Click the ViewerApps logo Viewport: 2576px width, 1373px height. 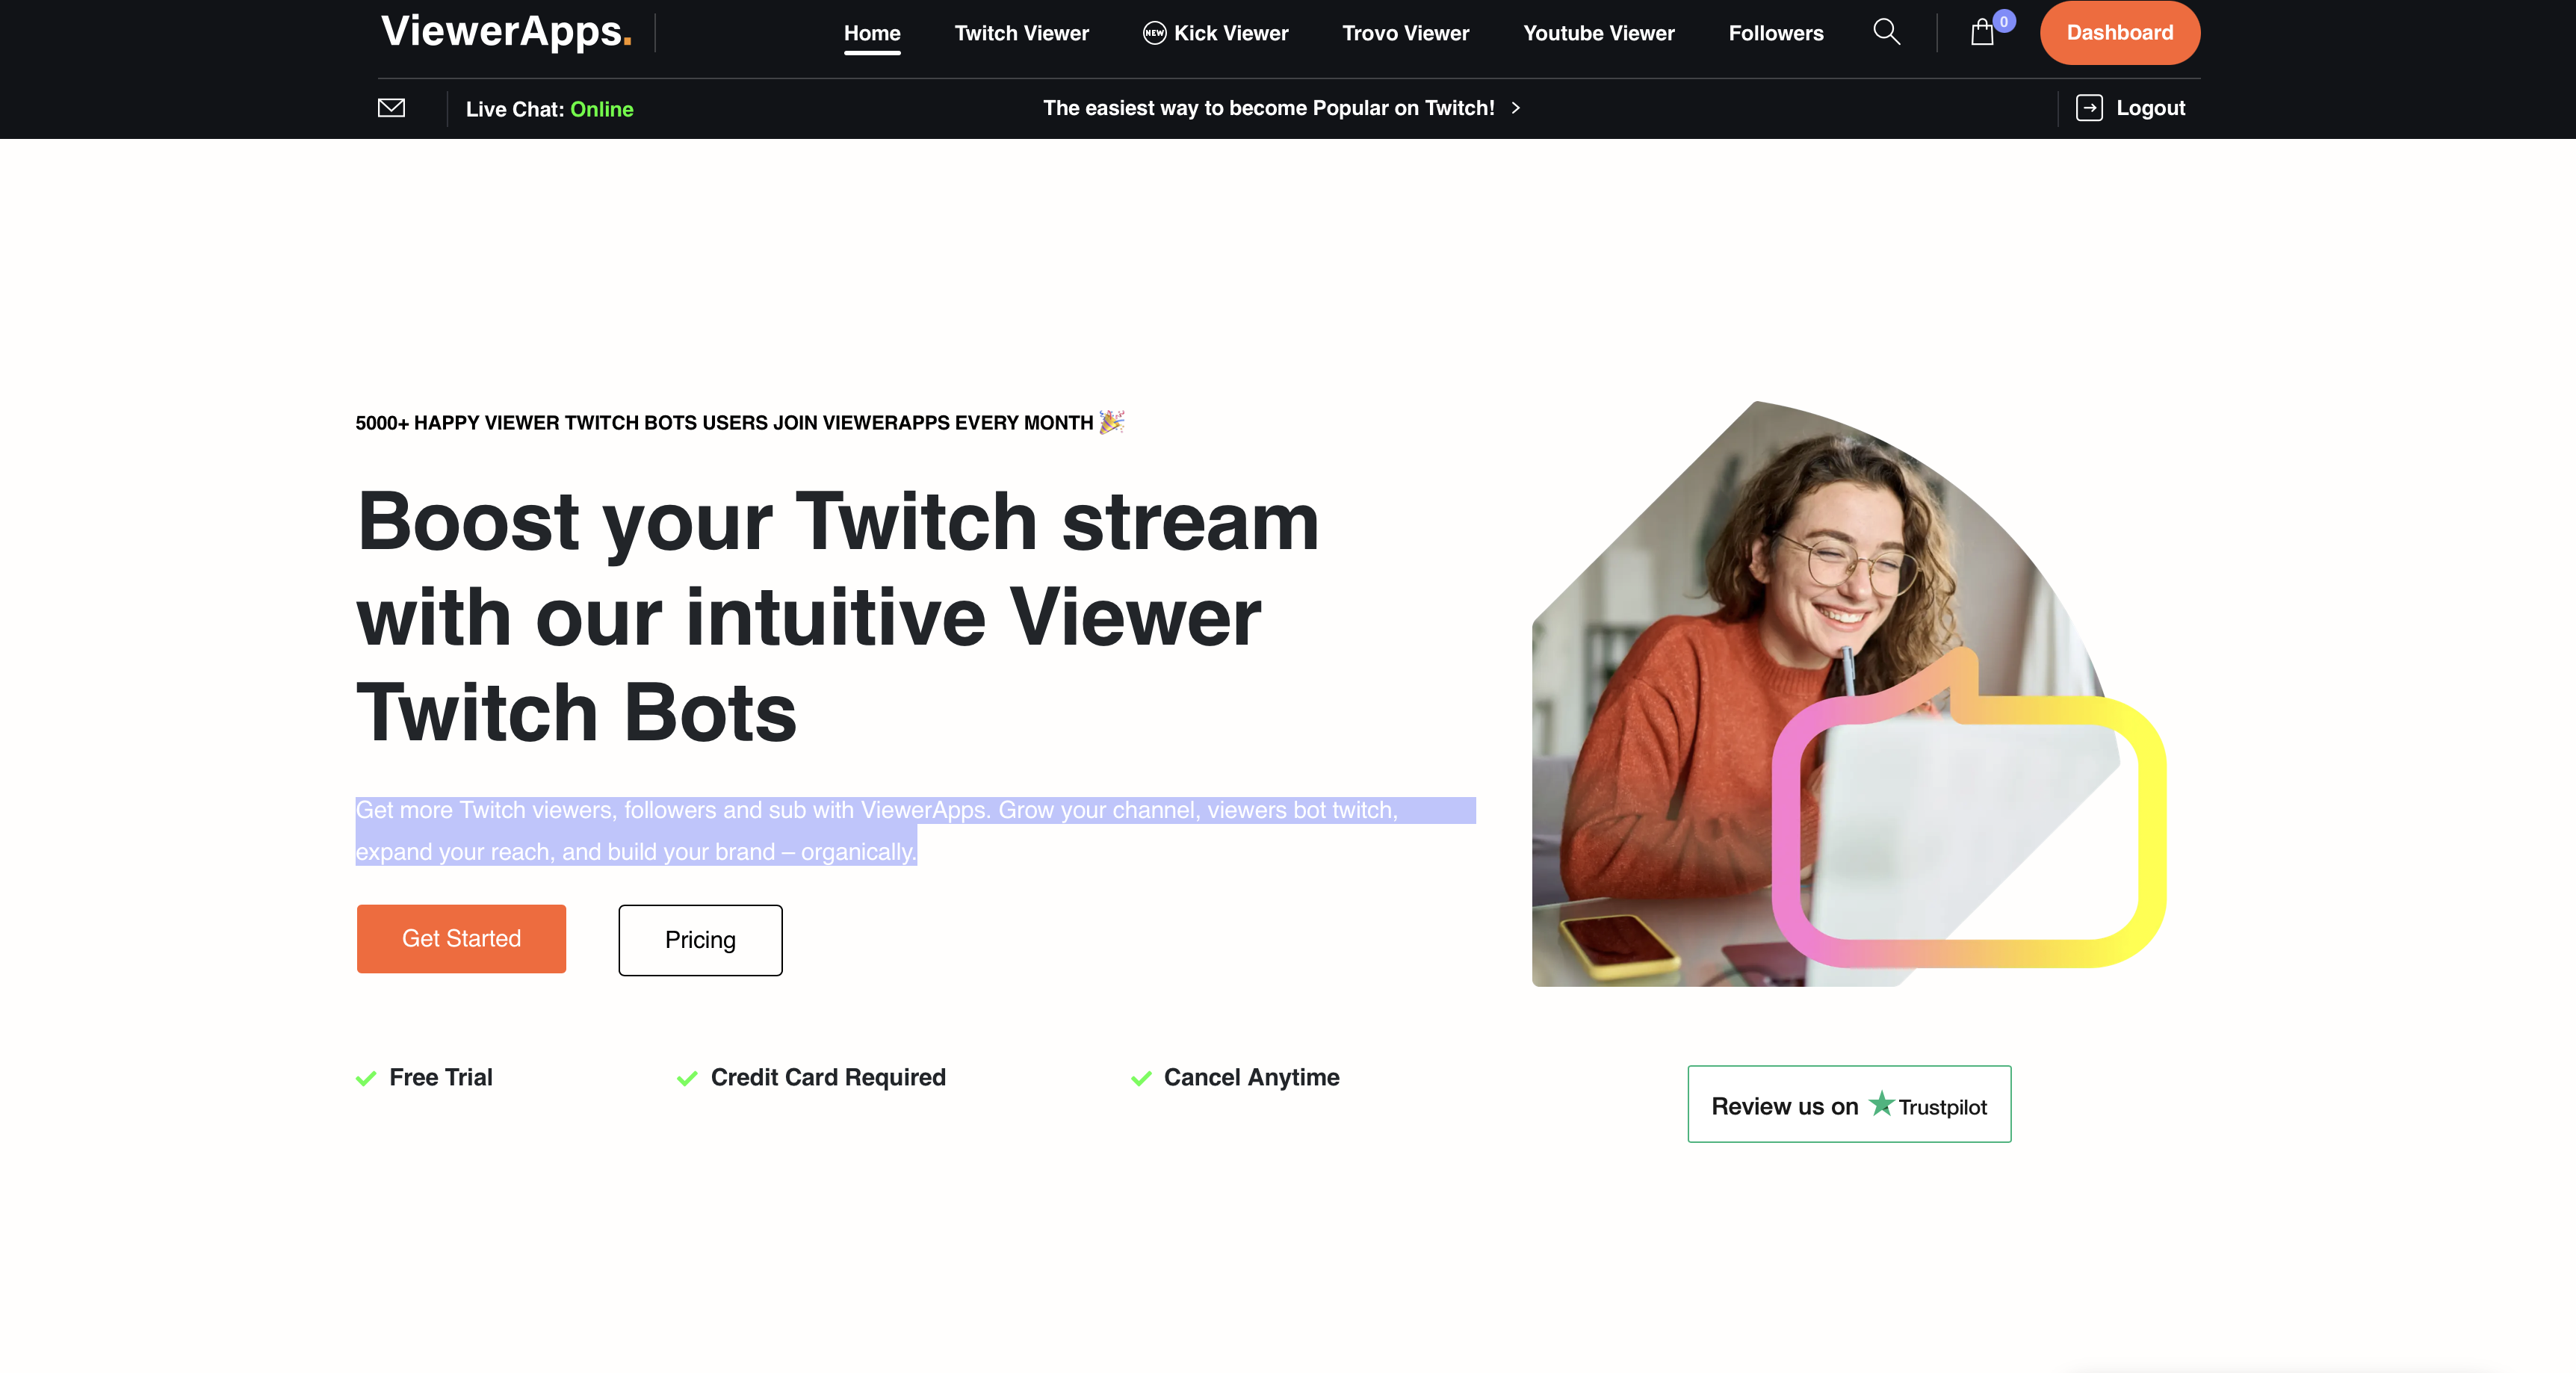coord(506,31)
